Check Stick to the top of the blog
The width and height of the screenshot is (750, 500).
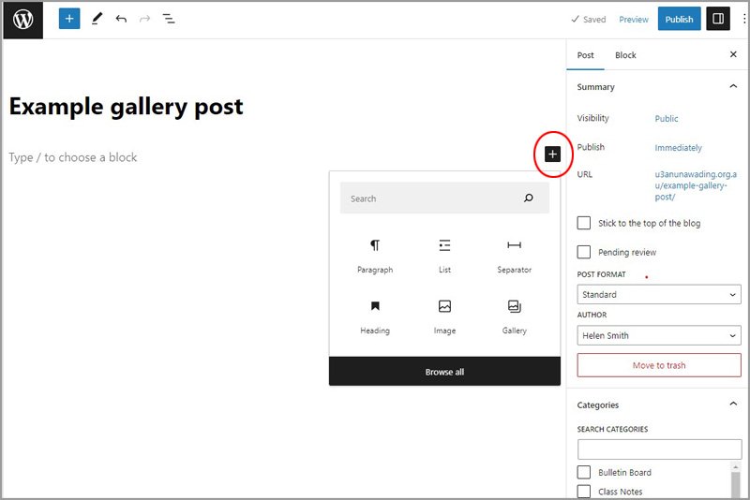583,223
